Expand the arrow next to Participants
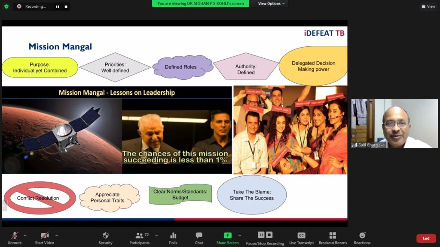 [156, 235]
